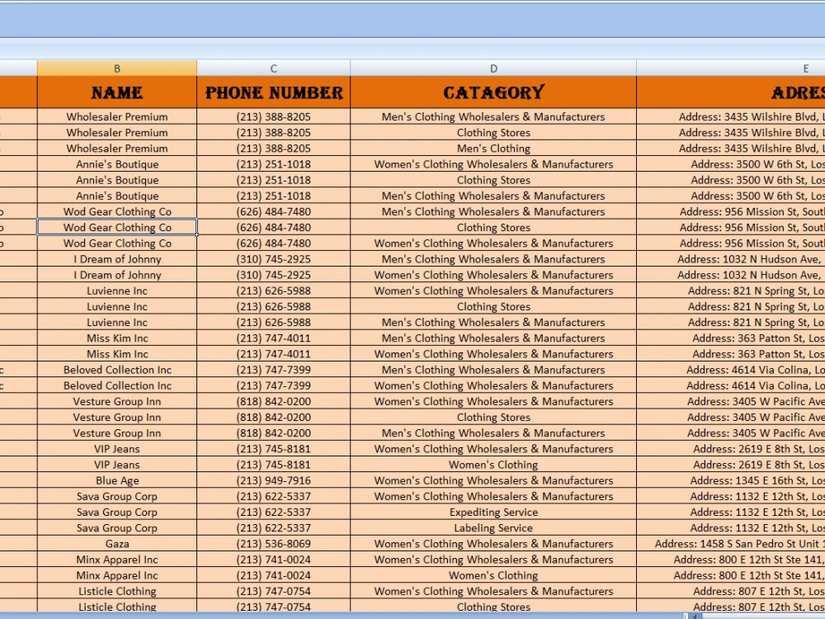Select Vesture Group Inn name in Clothing Stores row
Screen dimensions: 825x619
tap(117, 418)
